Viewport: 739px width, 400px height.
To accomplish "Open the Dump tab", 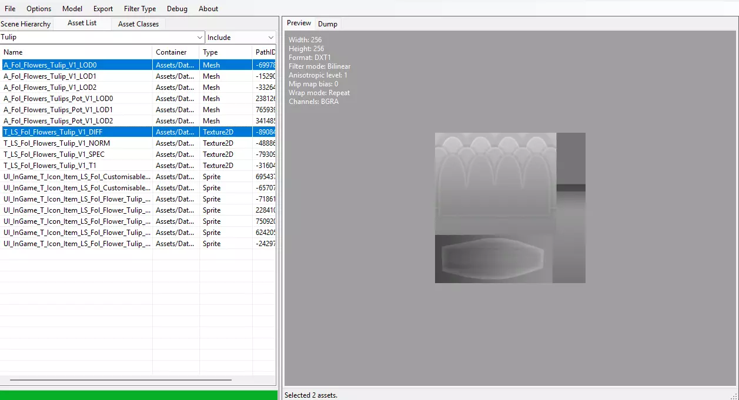I will 327,24.
